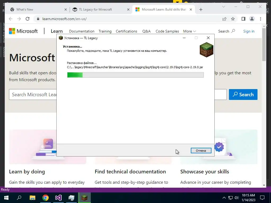The height and width of the screenshot is (203, 271).
Task: Open Chrome profile avatar
Action: [x=252, y=19]
